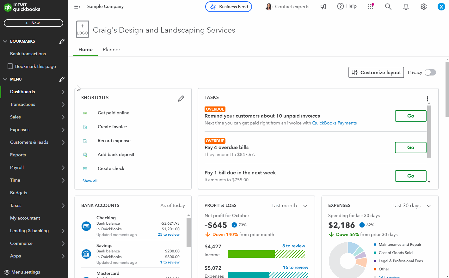This screenshot has width=449, height=278.
Task: Click the search magnifier icon
Action: [388, 7]
